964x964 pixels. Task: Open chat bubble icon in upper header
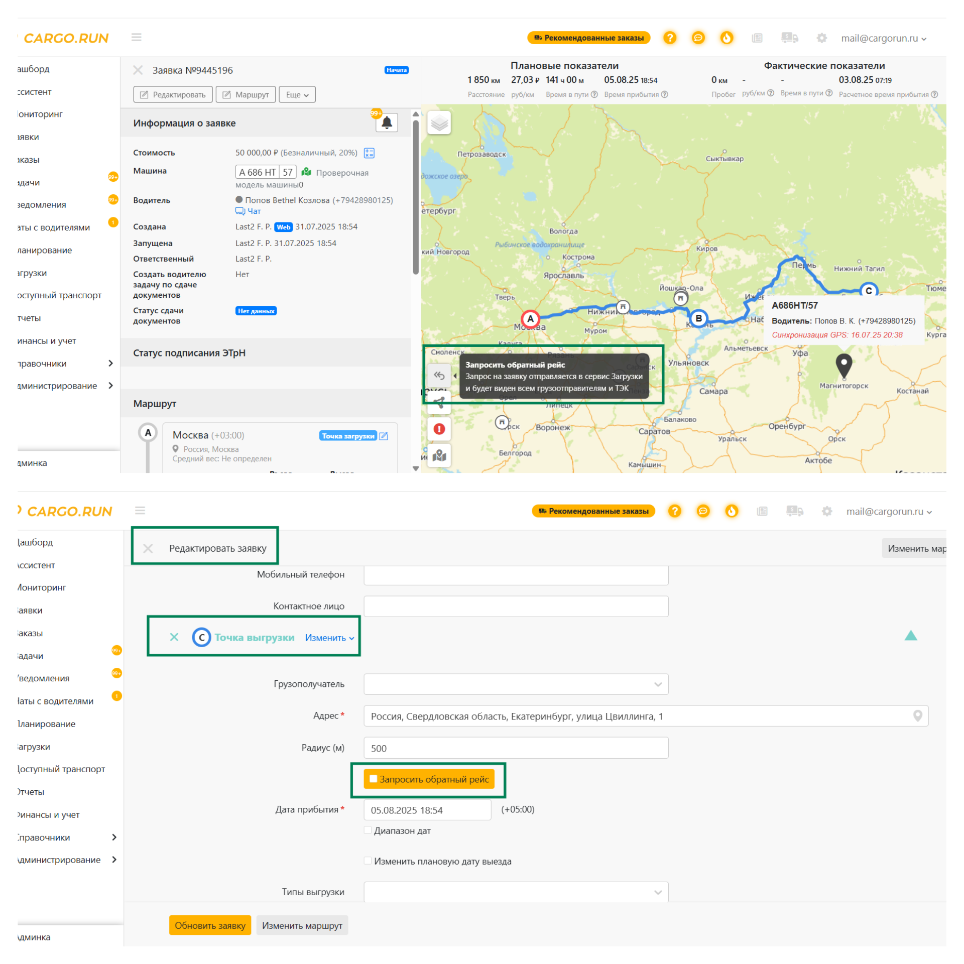[698, 38]
